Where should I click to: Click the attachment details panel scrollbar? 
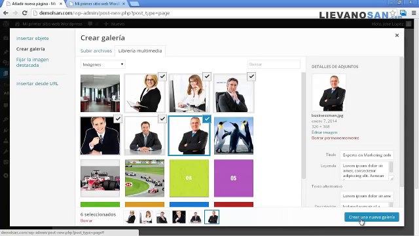(x=401, y=122)
